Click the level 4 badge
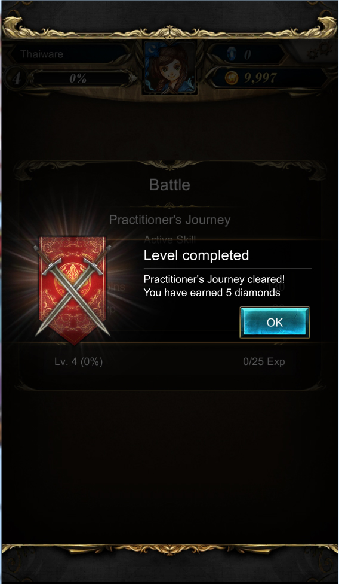Viewport: 339px width, 584px height. 16,78
